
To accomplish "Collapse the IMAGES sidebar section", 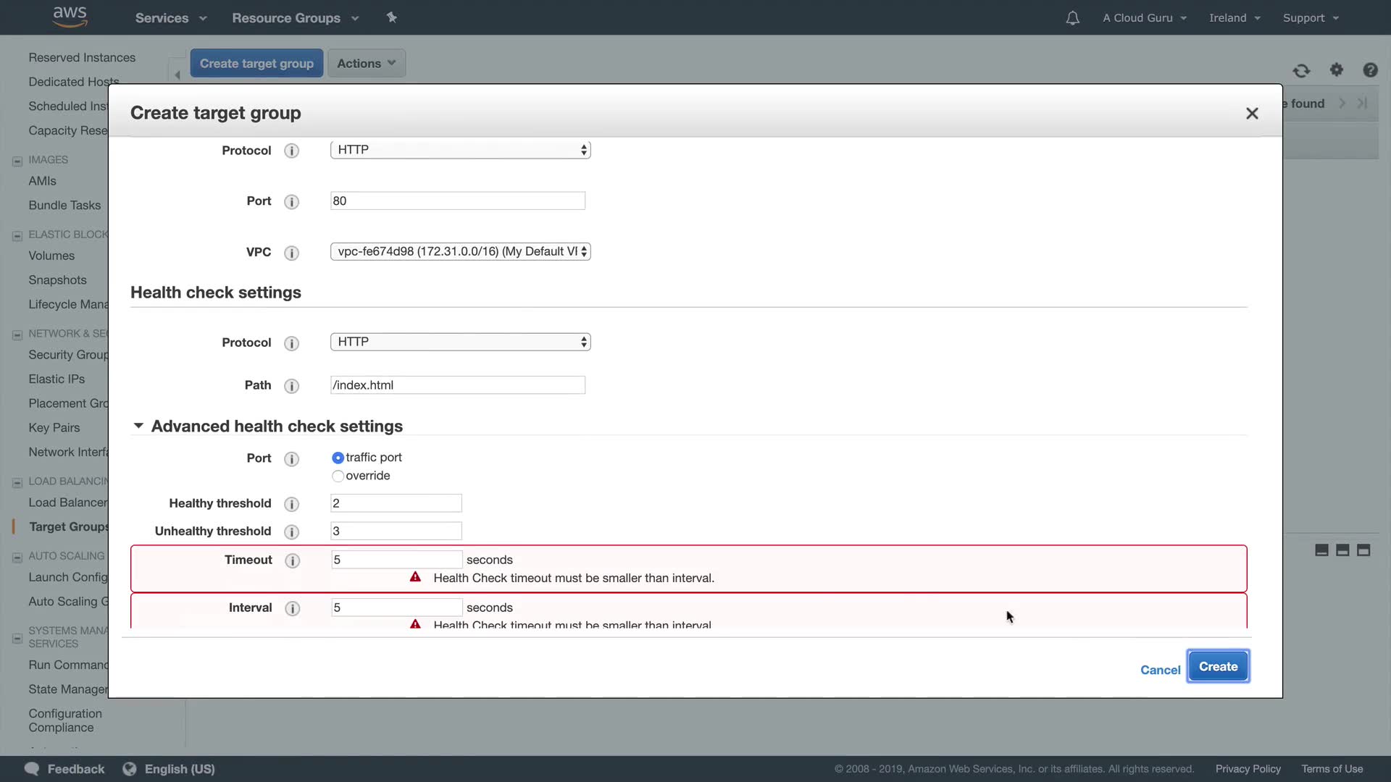I will tap(17, 161).
